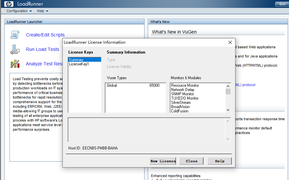This screenshot has height=180, width=289.
Task: Click the What's New in VuGen heading
Action: (174, 32)
